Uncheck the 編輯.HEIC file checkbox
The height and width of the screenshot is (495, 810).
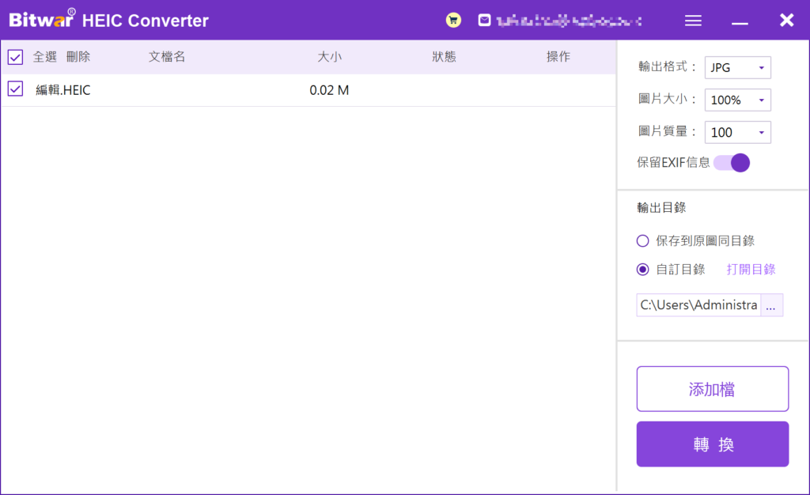point(16,89)
